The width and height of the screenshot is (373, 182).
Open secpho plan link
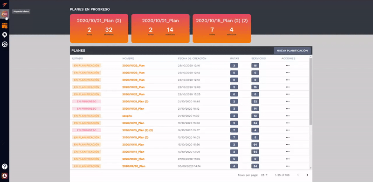(x=127, y=116)
